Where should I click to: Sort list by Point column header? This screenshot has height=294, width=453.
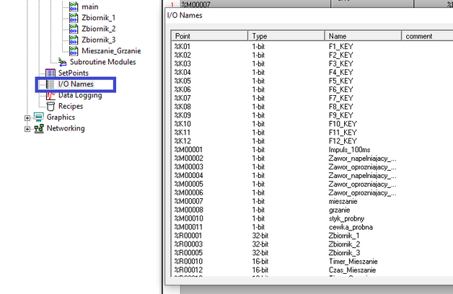coord(210,36)
